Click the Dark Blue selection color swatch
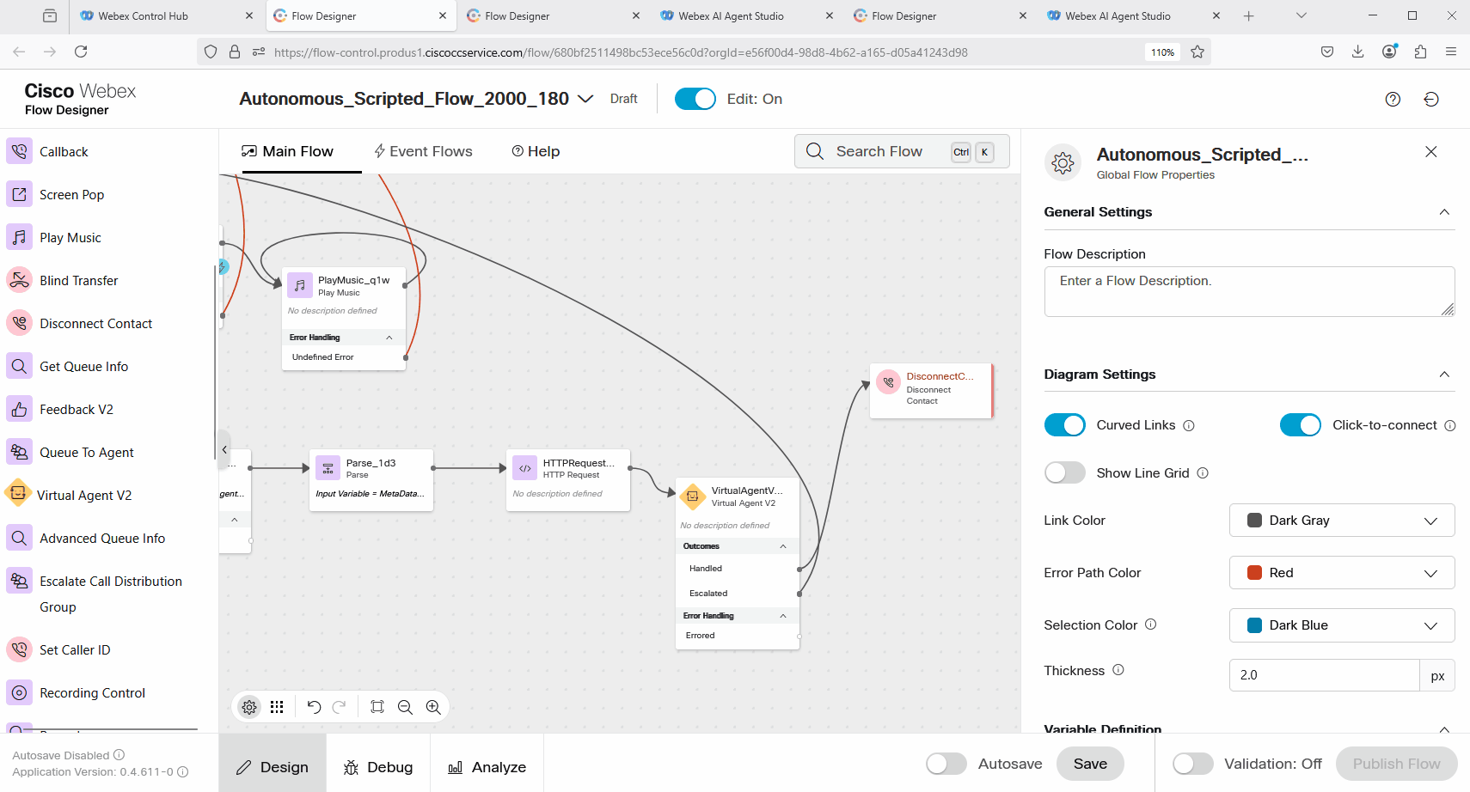 pyautogui.click(x=1254, y=625)
